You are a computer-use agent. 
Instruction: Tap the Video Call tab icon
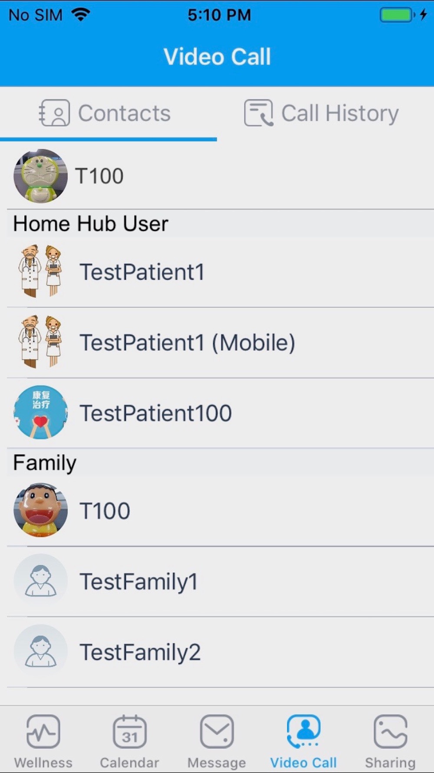point(303,731)
